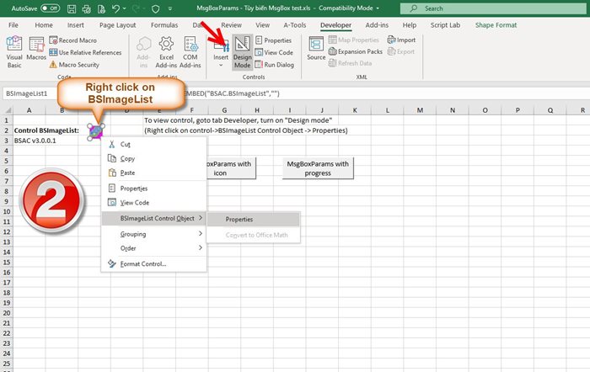Image resolution: width=590 pixels, height=372 pixels.
Task: Choose Paste from the context menu
Action: pos(154,173)
